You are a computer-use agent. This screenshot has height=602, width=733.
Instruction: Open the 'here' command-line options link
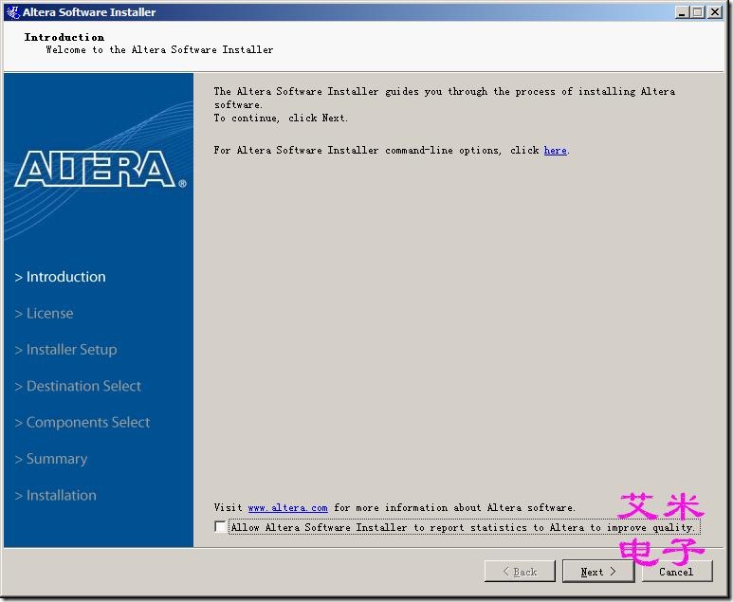(x=556, y=151)
